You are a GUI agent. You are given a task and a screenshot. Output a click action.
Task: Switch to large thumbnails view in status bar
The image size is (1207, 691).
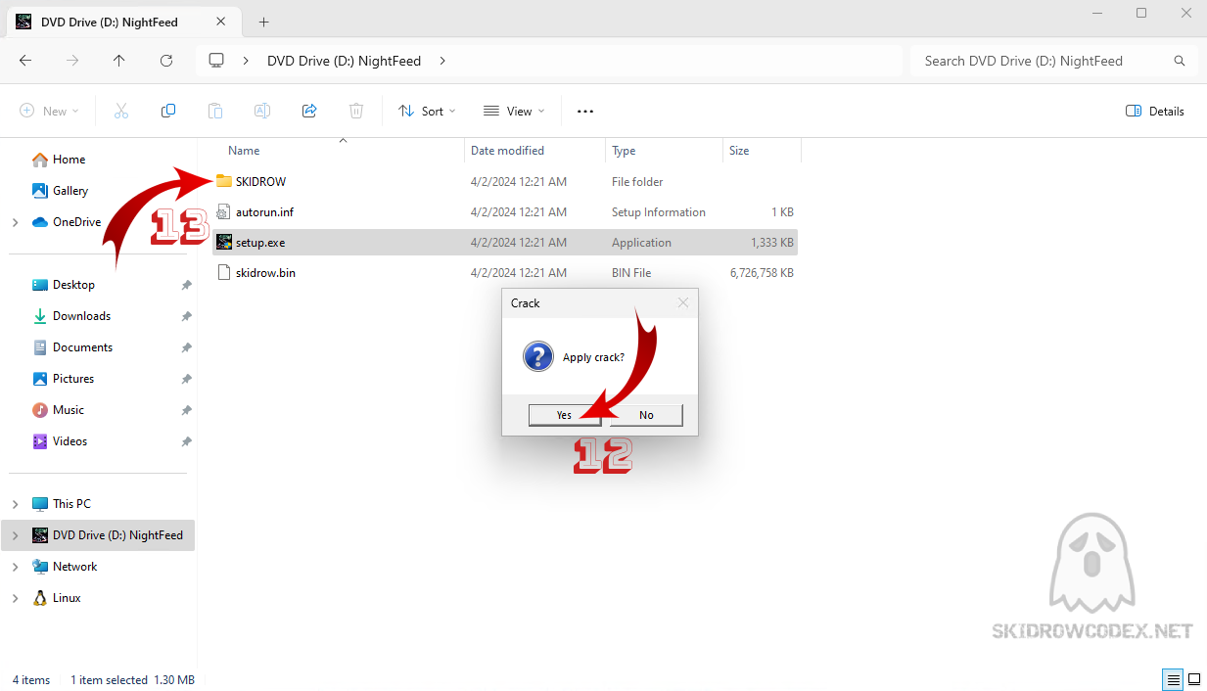point(1194,679)
